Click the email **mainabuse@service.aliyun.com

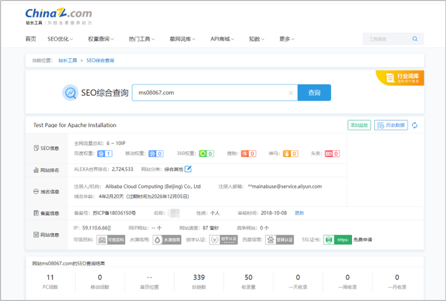284,187
